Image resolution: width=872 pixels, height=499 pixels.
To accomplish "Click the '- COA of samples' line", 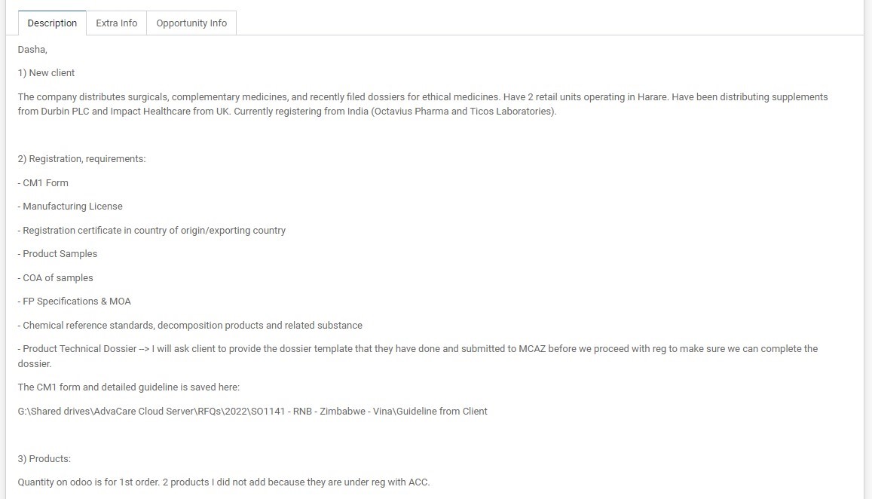I will [56, 277].
